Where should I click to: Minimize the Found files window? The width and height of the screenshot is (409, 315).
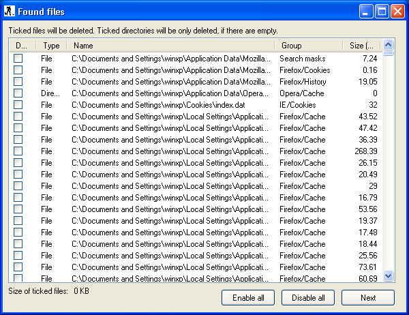click(365, 12)
